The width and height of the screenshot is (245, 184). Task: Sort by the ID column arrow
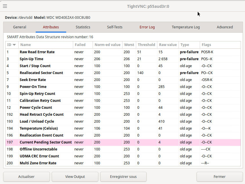click(x=14, y=45)
